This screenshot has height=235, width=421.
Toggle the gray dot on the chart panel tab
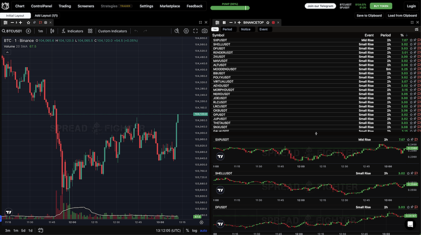coord(46,22)
